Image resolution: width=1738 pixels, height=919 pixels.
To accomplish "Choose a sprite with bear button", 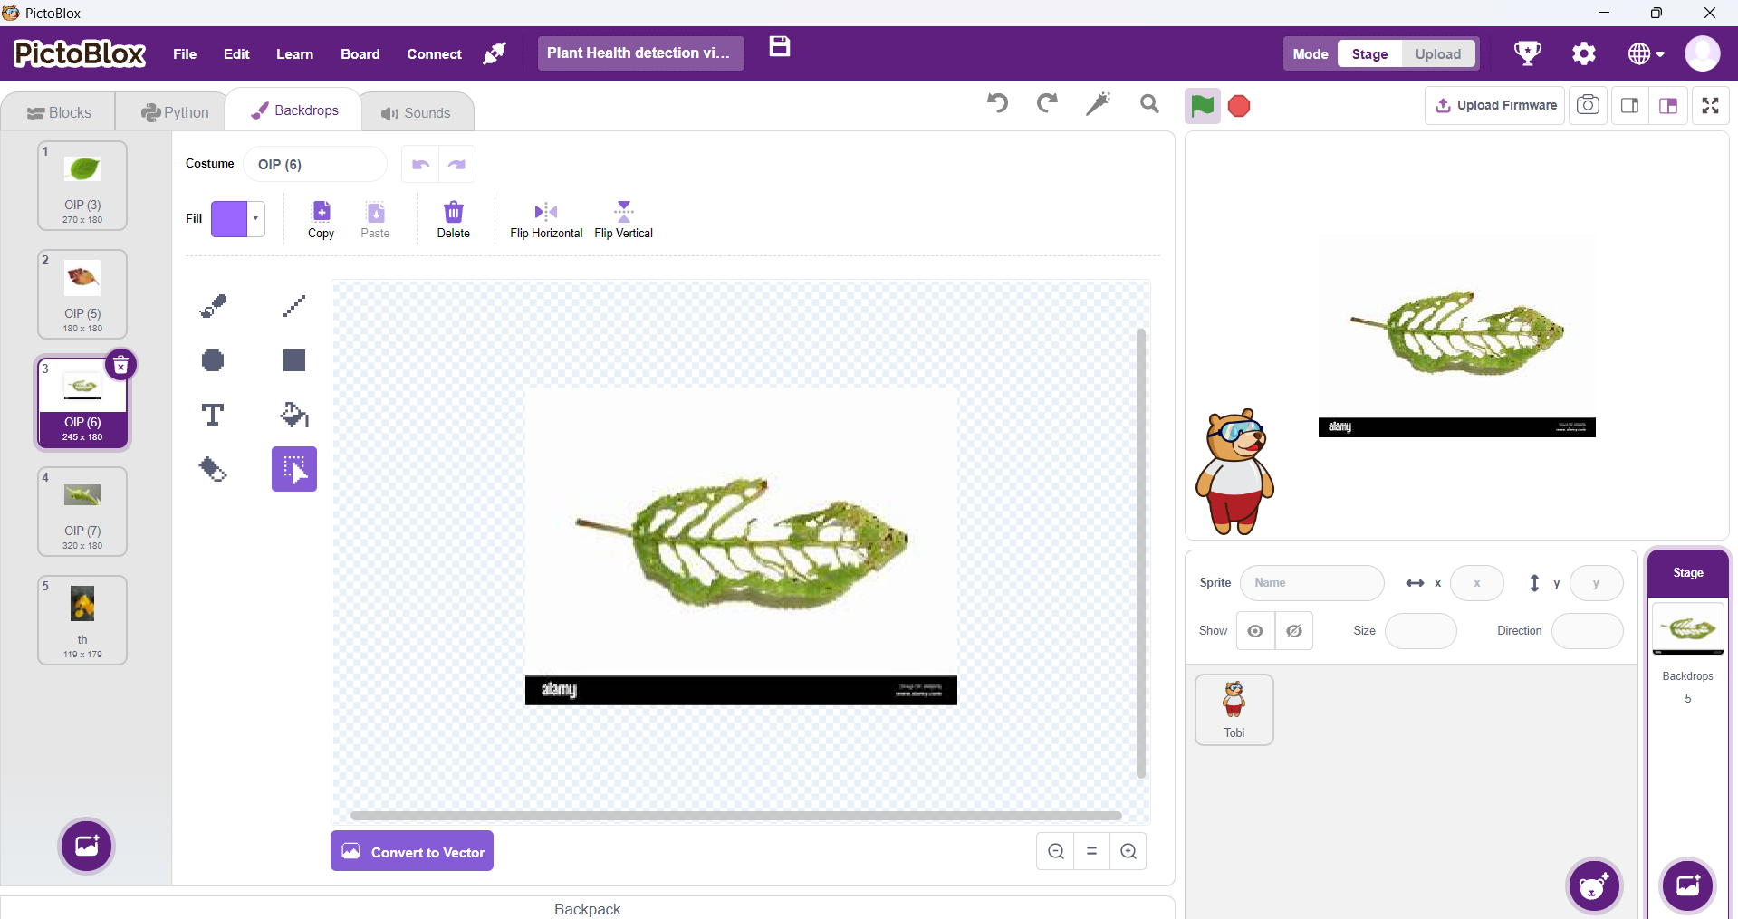I will point(1595,885).
